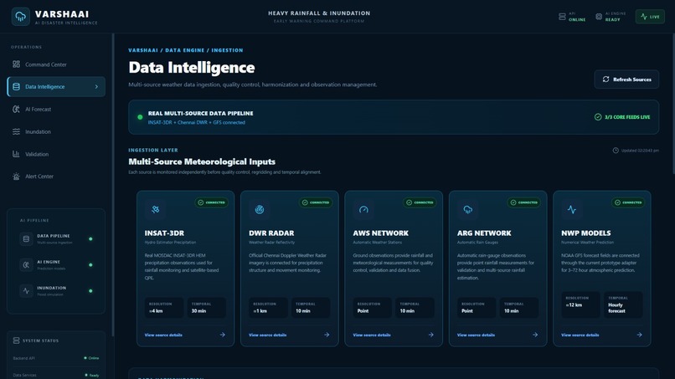Open the Validation section
Screen dimensions: 675x379
point(56,154)
